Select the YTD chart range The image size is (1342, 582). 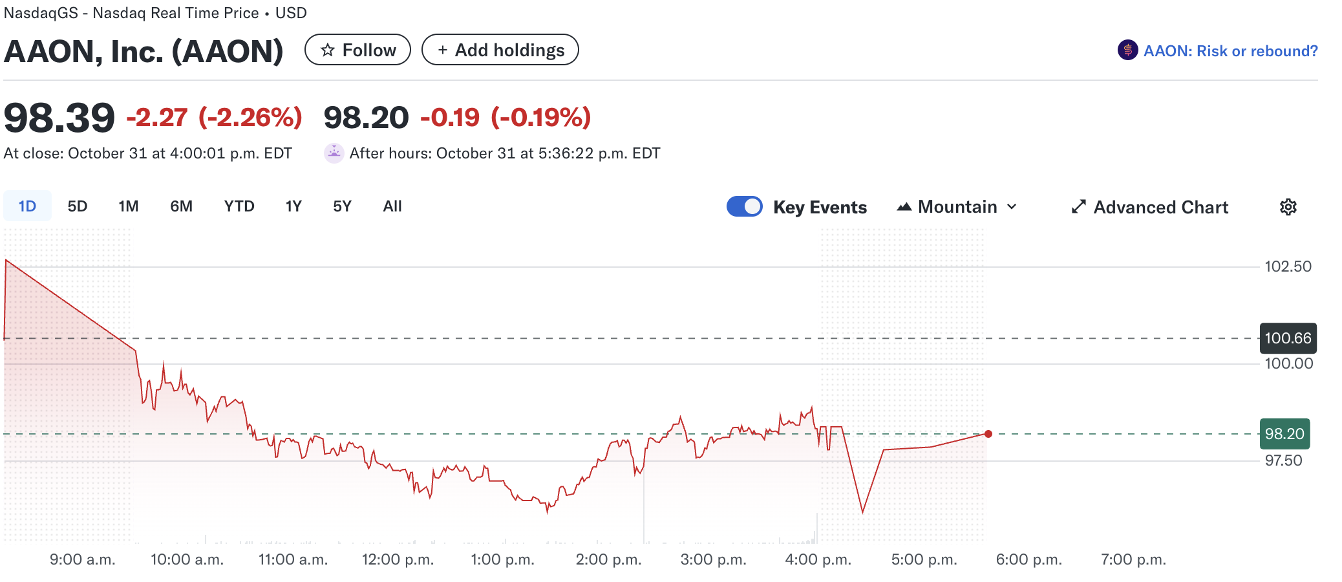click(239, 206)
